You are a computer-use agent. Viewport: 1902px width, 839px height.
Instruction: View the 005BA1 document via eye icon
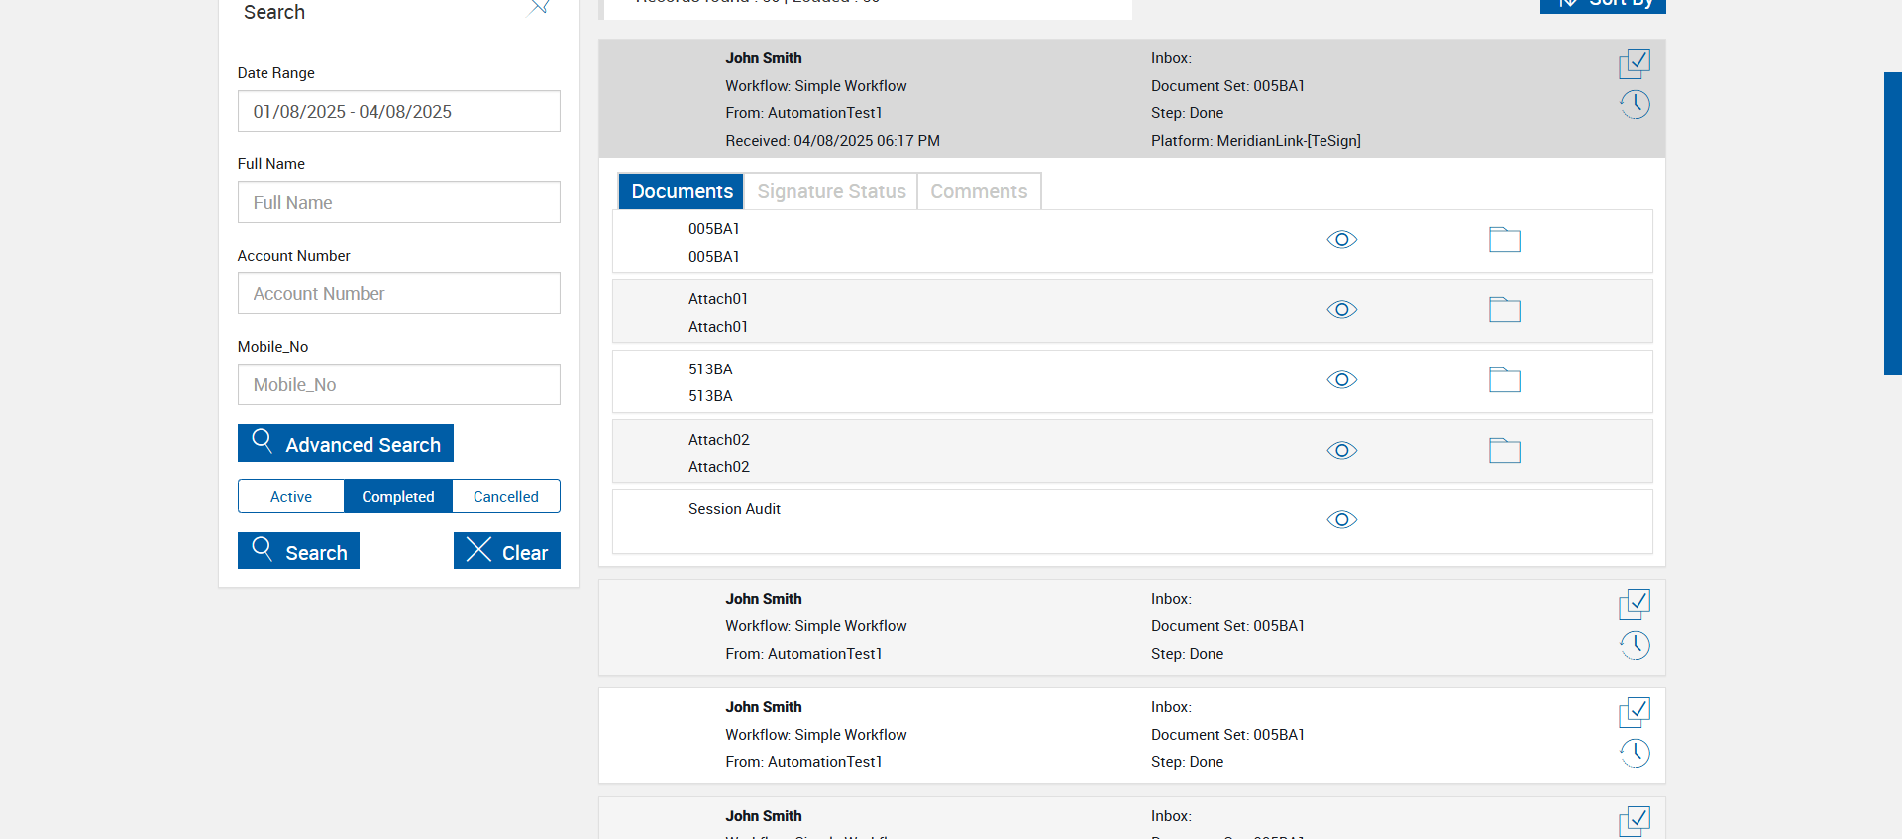click(1341, 240)
